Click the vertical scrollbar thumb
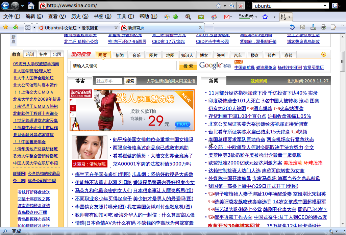The width and height of the screenshot is (346, 235). (x=342, y=61)
